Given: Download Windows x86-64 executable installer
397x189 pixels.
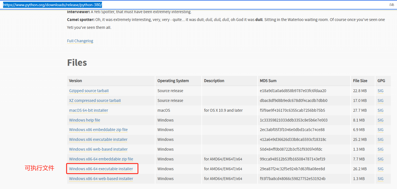Looking at the screenshot, I should pos(101,169).
